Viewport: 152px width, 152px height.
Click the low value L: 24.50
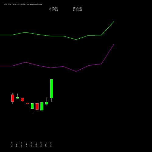coord(78,10)
